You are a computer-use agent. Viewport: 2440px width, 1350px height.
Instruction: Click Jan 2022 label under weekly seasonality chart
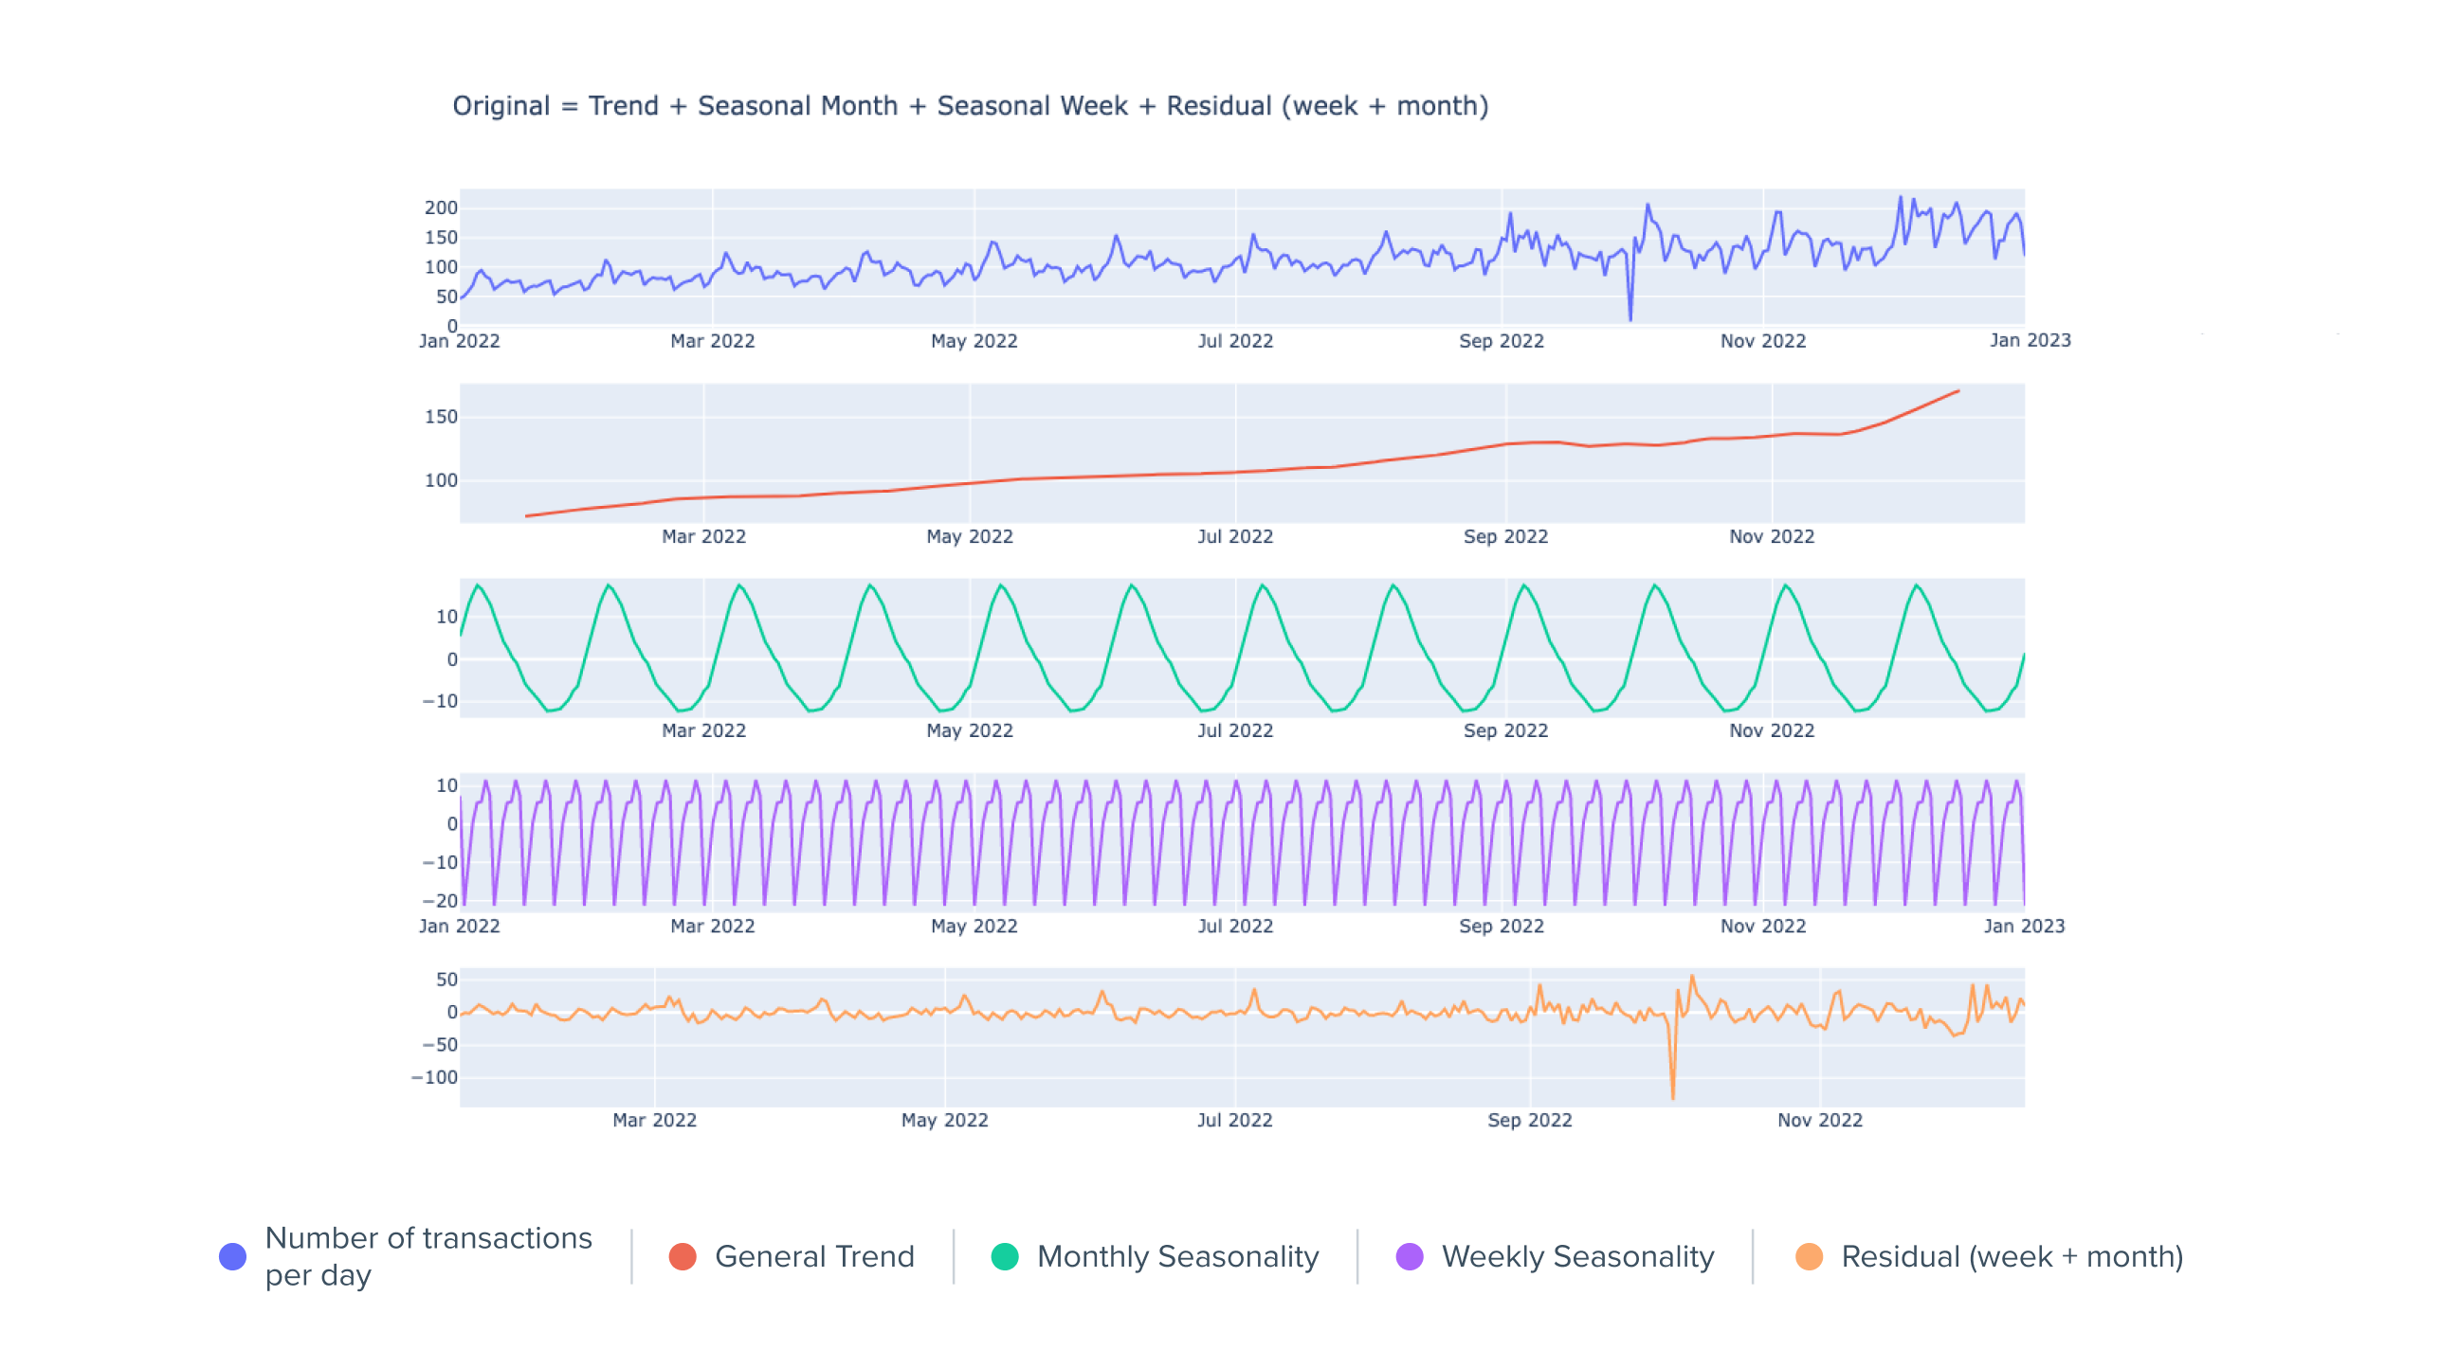click(459, 926)
